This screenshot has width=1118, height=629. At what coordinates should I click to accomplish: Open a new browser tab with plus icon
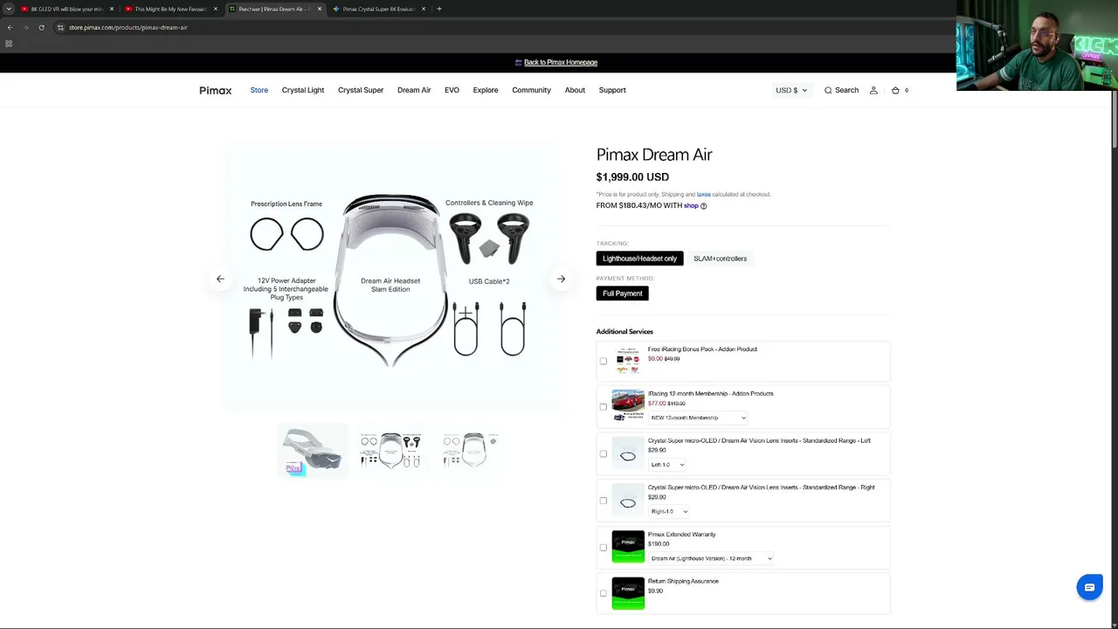coord(439,9)
